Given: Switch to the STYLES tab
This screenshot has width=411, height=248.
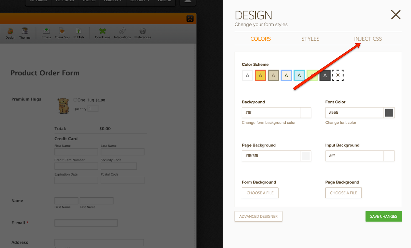Looking at the screenshot, I should [x=310, y=39].
